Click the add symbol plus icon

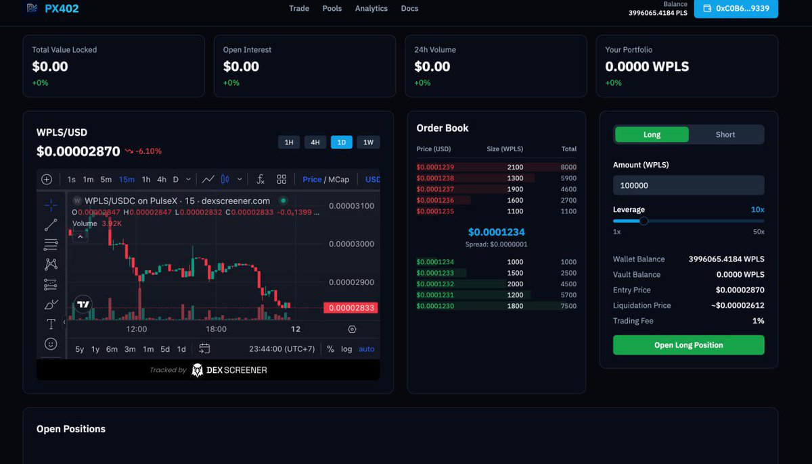47,179
